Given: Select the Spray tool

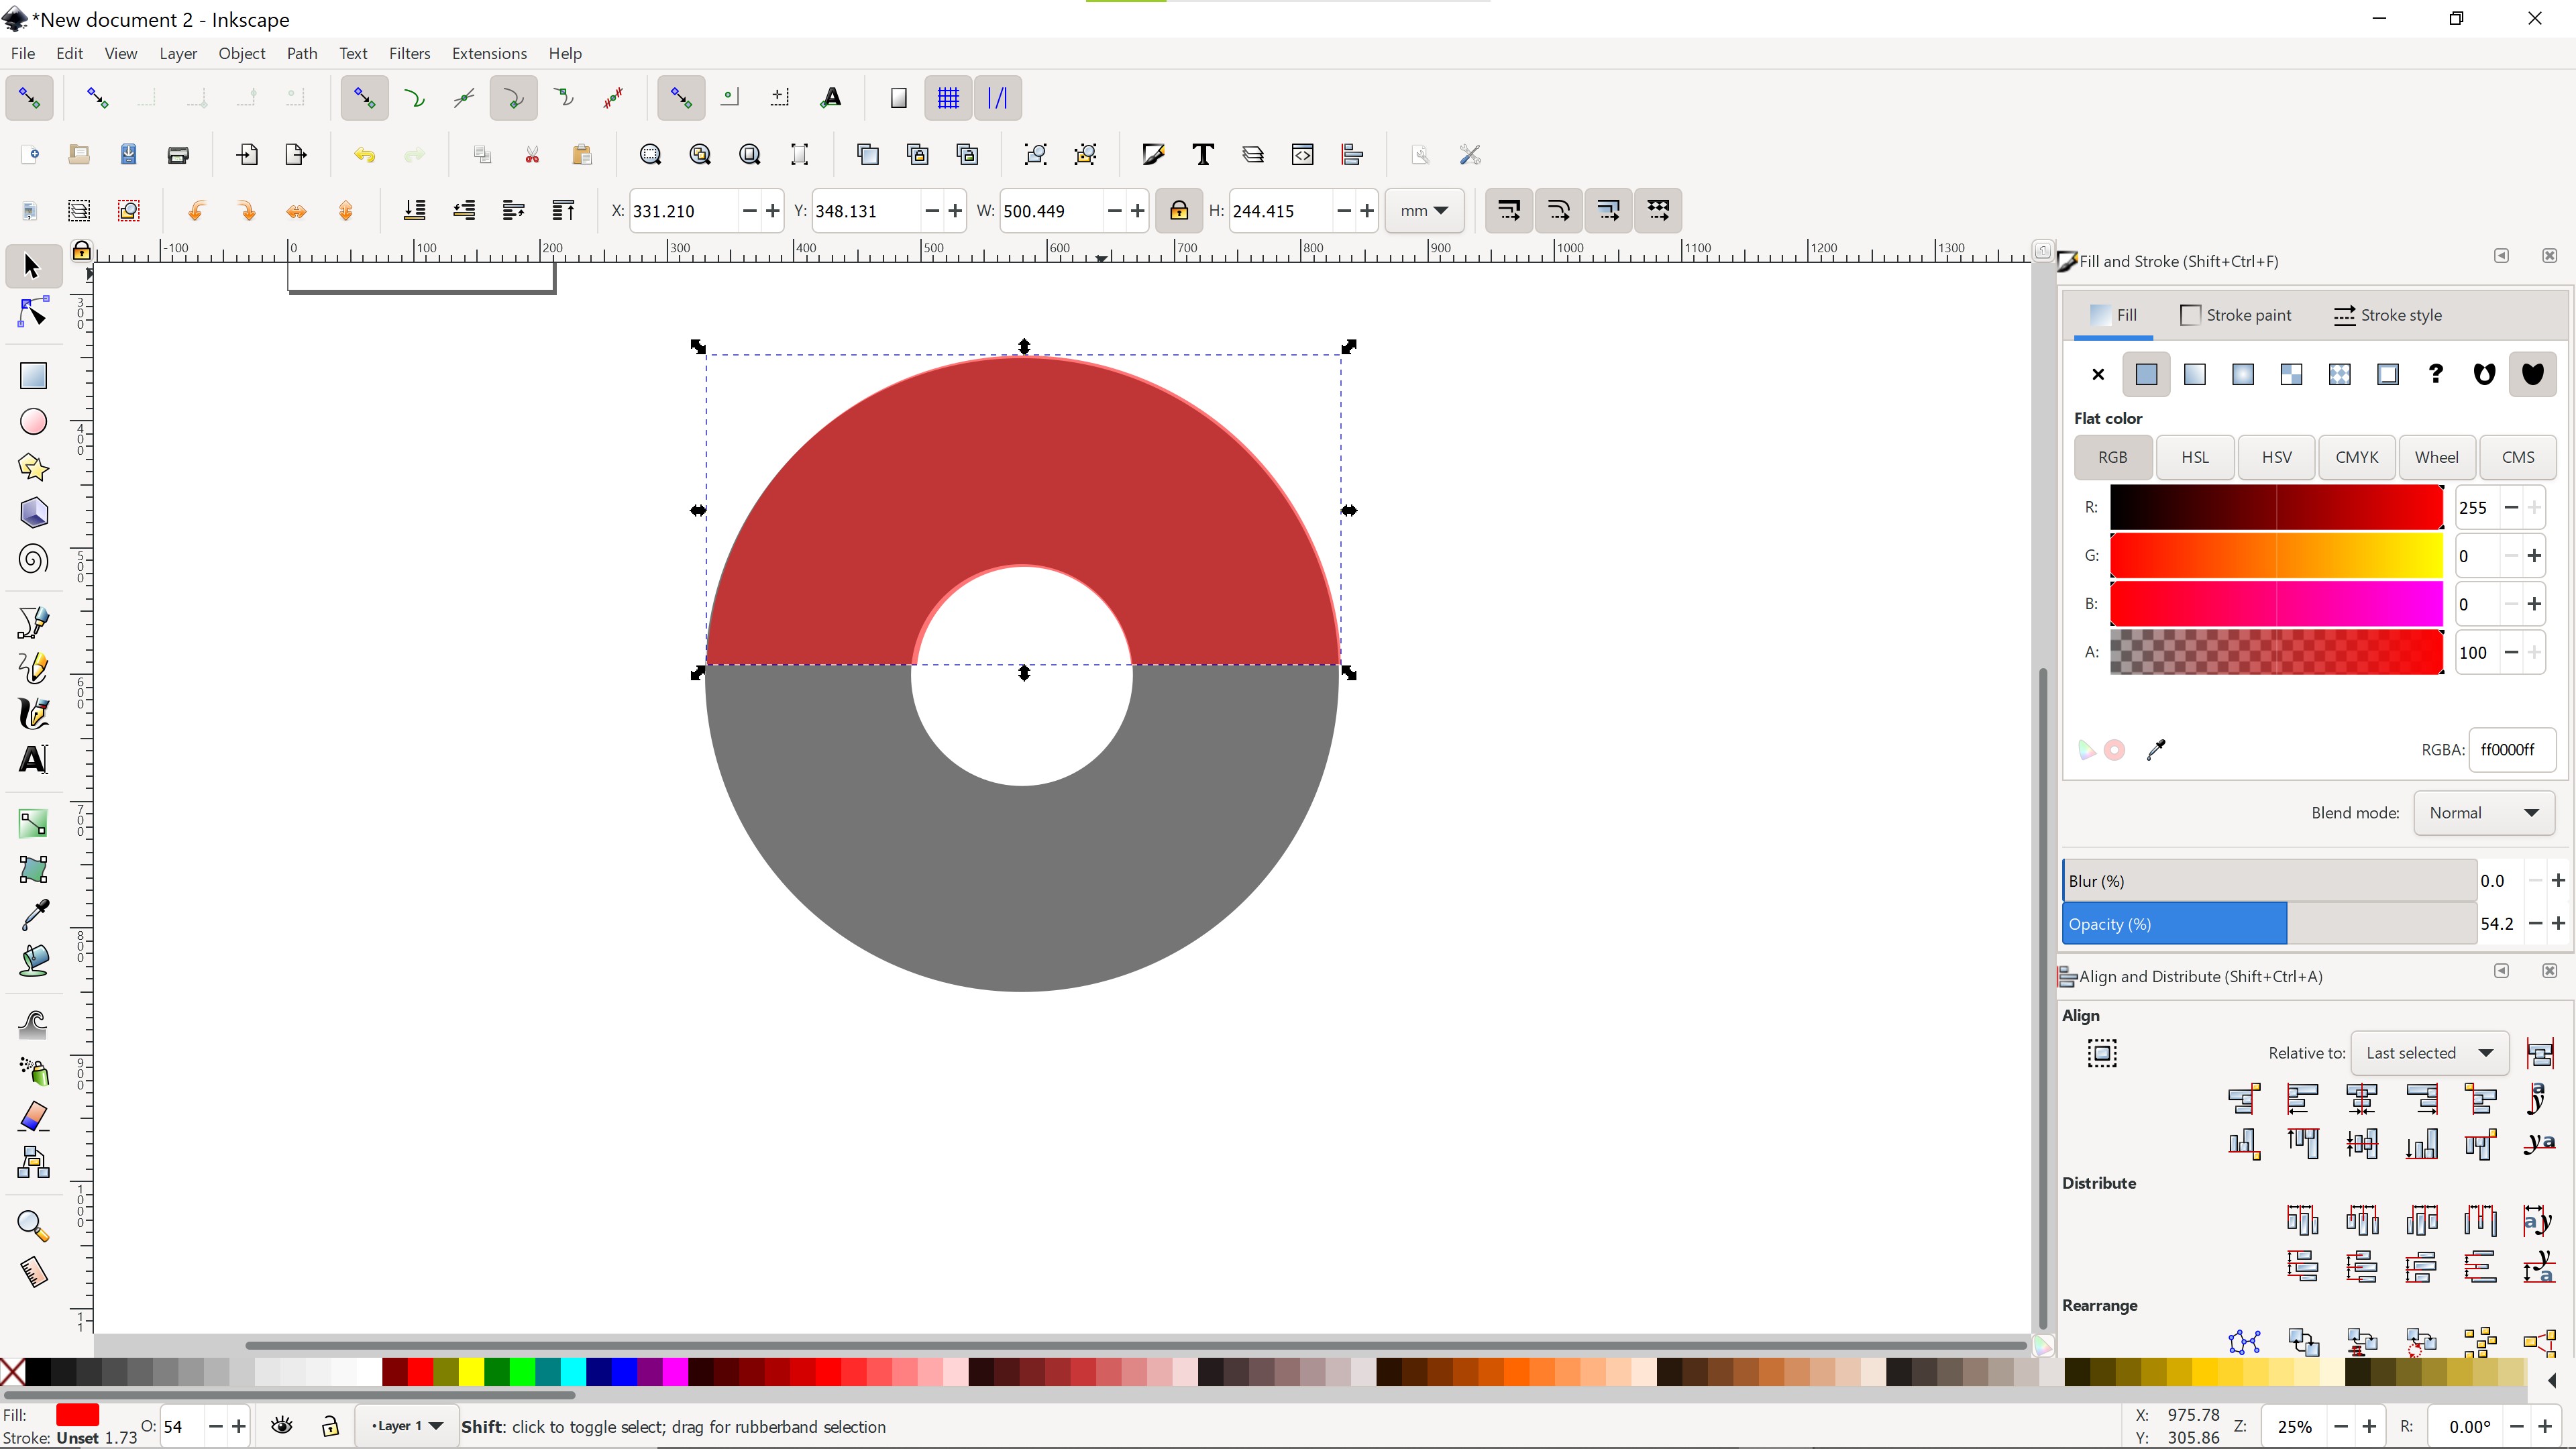Looking at the screenshot, I should pos(33,1071).
